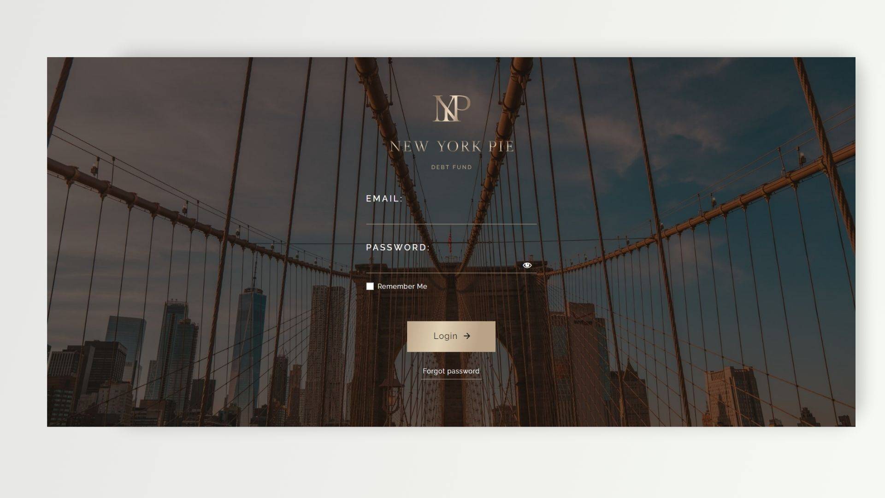The height and width of the screenshot is (498, 885).
Task: Click the Remember Me label text
Action: (x=402, y=286)
